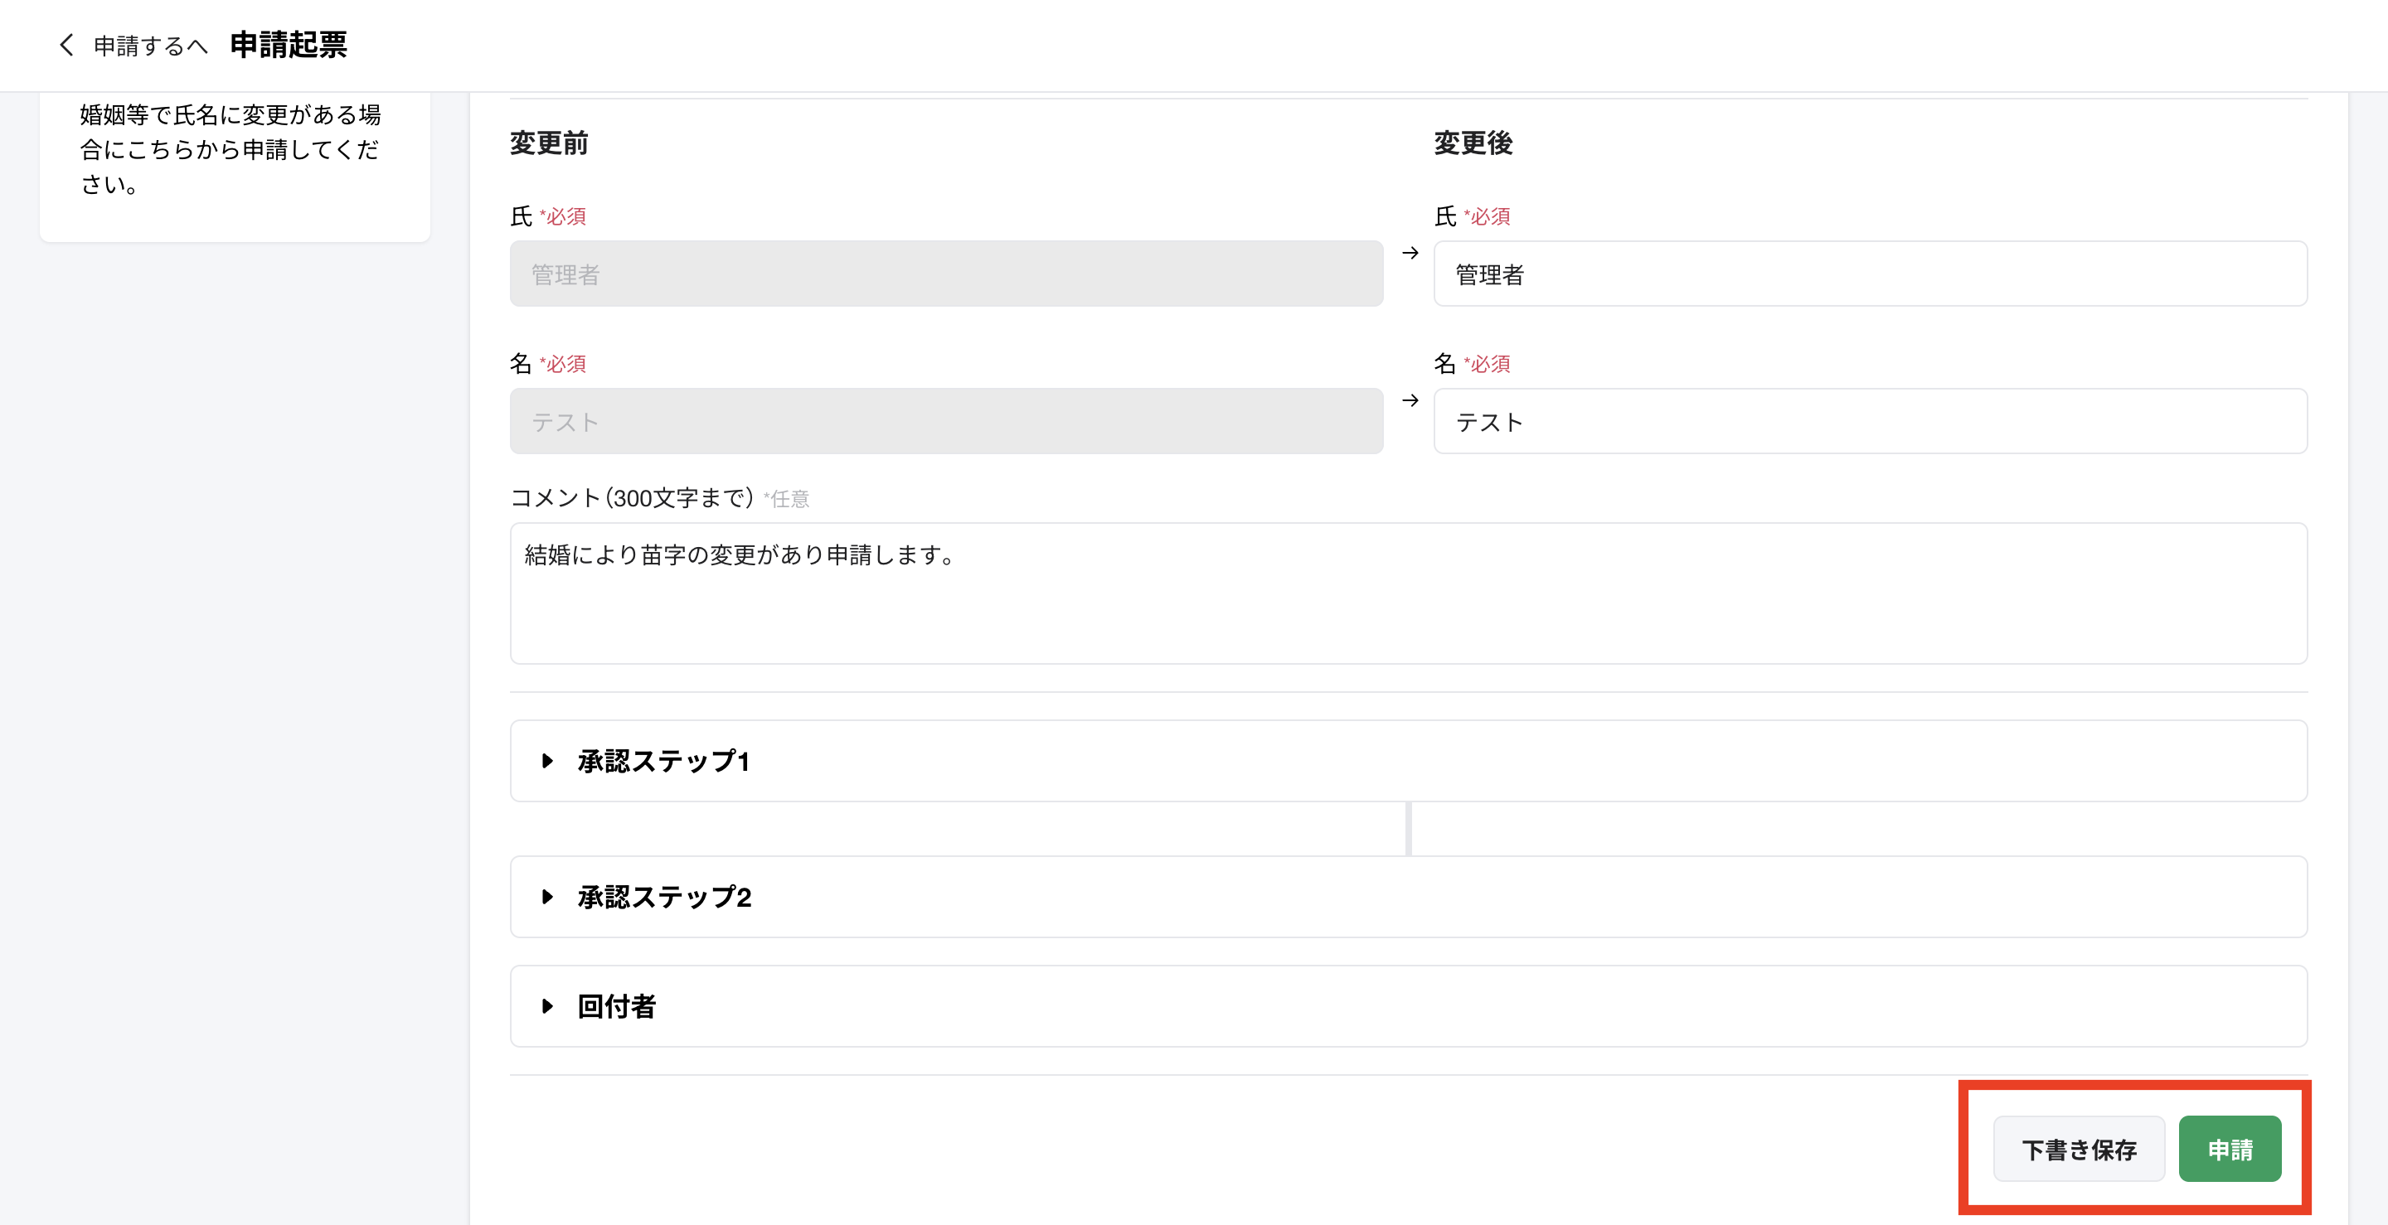Focus the 名 input under 変更後
The image size is (2388, 1225).
point(1869,422)
